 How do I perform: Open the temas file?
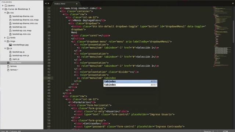(13, 66)
